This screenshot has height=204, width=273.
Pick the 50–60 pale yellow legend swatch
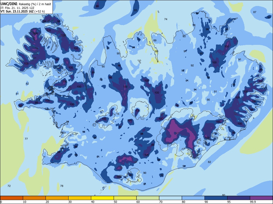pos(125,198)
